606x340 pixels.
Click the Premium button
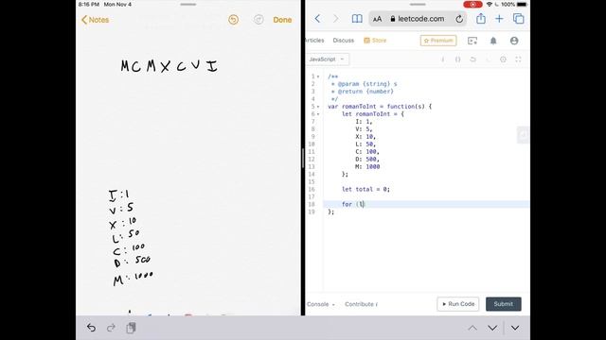pyautogui.click(x=438, y=41)
